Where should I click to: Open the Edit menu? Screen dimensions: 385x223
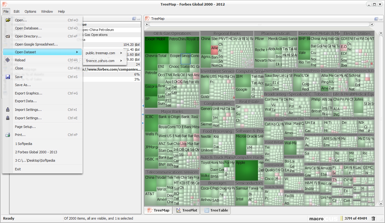click(16, 11)
